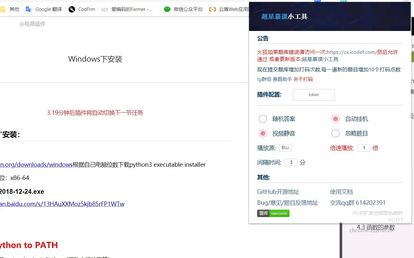The width and height of the screenshot is (414, 258).
Task: Open the 微信公众平台 bookmark
Action: (184, 9)
